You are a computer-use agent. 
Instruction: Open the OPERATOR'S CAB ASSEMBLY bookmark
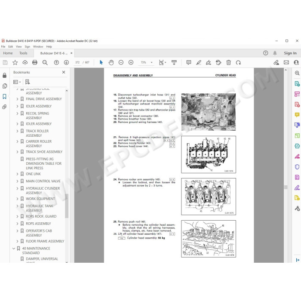pos(39,233)
